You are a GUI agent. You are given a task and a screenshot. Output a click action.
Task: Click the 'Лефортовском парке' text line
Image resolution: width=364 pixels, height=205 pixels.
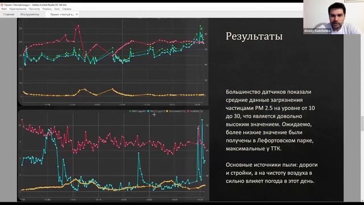pyautogui.click(x=270, y=141)
